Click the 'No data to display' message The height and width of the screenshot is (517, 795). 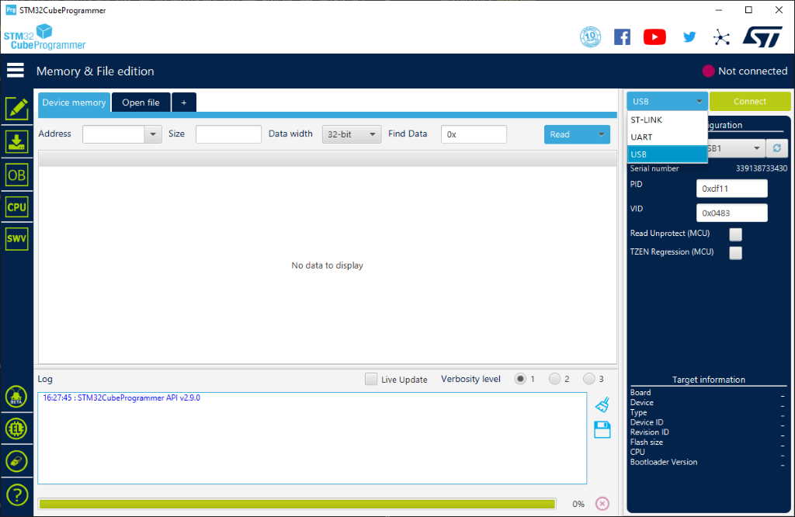pyautogui.click(x=327, y=265)
